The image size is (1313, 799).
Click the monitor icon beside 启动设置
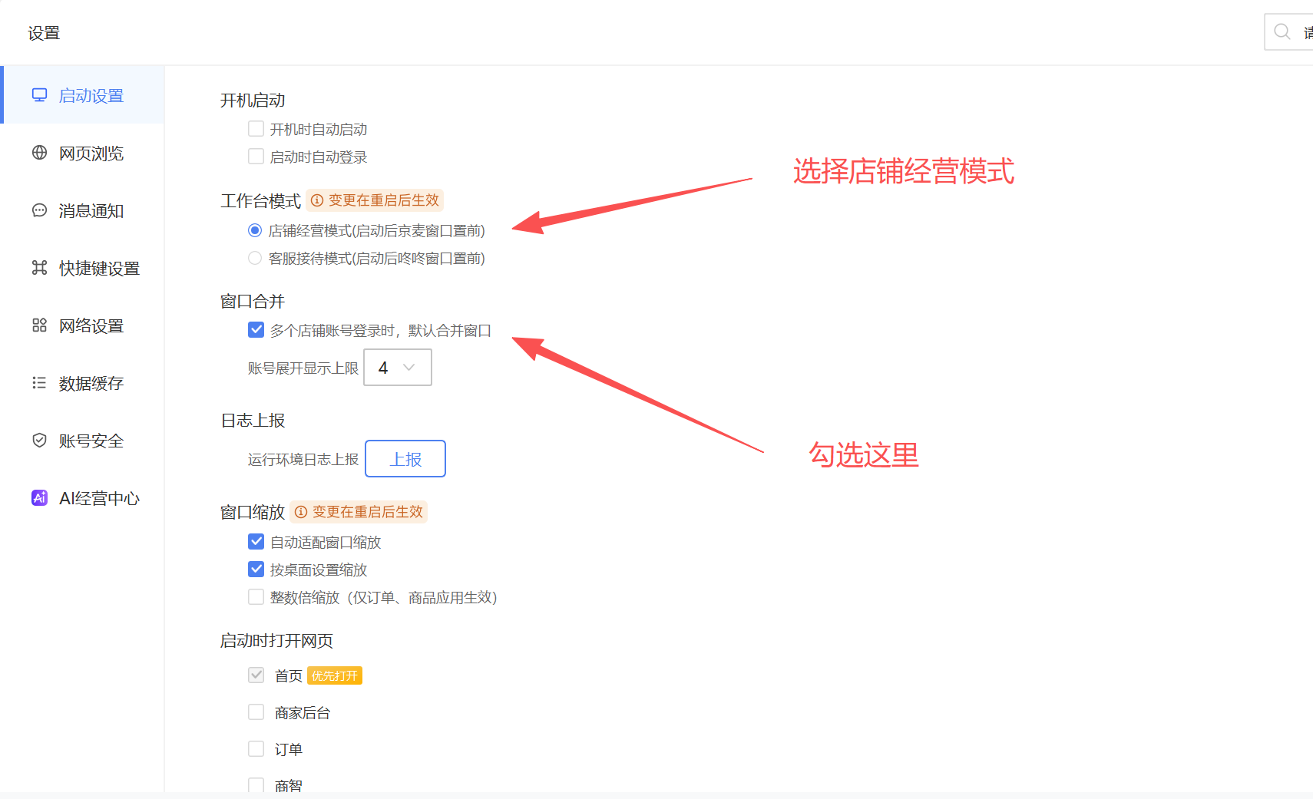[x=39, y=95]
